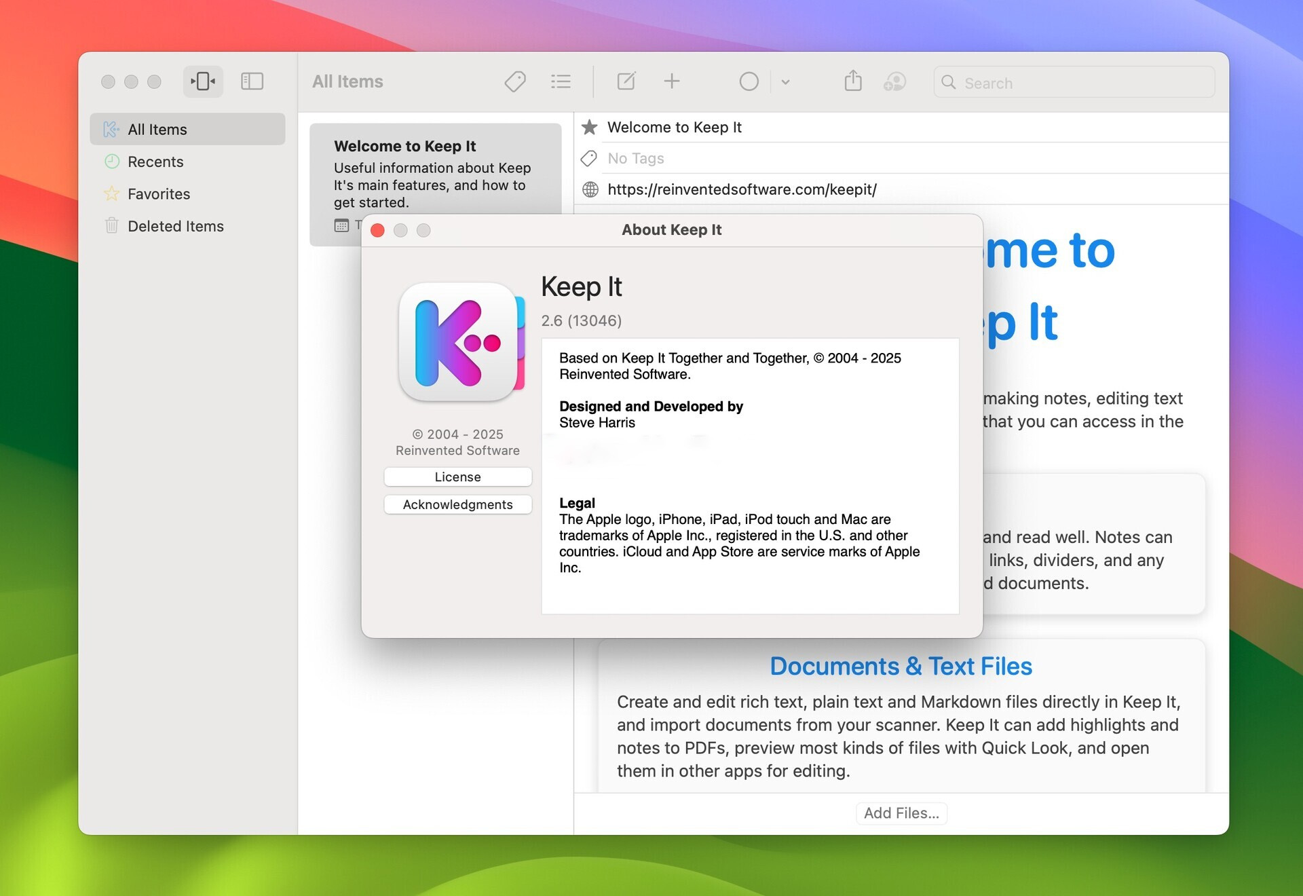Screen dimensions: 1303x896
Task: Click the circle label icon
Action: coord(749,81)
